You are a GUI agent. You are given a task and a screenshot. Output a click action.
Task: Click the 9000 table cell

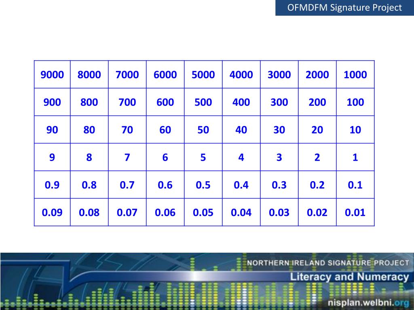(52, 75)
